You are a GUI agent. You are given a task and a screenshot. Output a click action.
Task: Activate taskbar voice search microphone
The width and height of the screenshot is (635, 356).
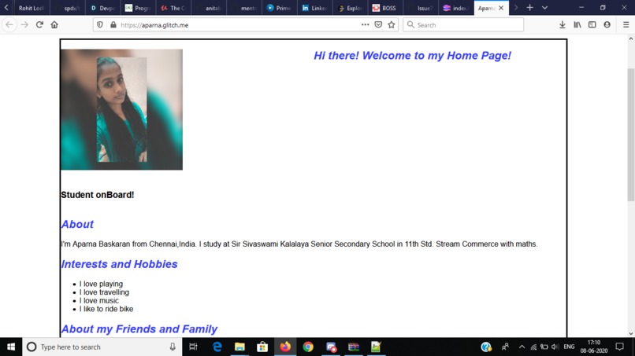point(173,347)
